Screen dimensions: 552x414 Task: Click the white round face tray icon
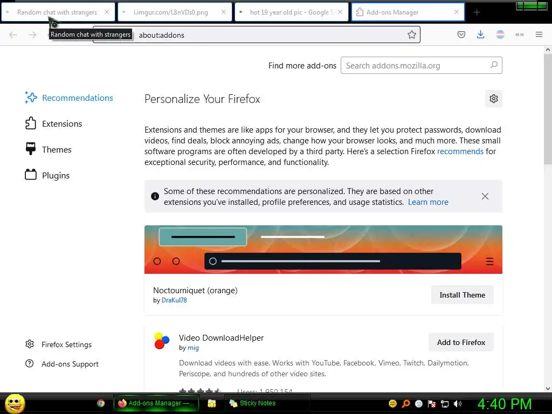[x=418, y=403]
